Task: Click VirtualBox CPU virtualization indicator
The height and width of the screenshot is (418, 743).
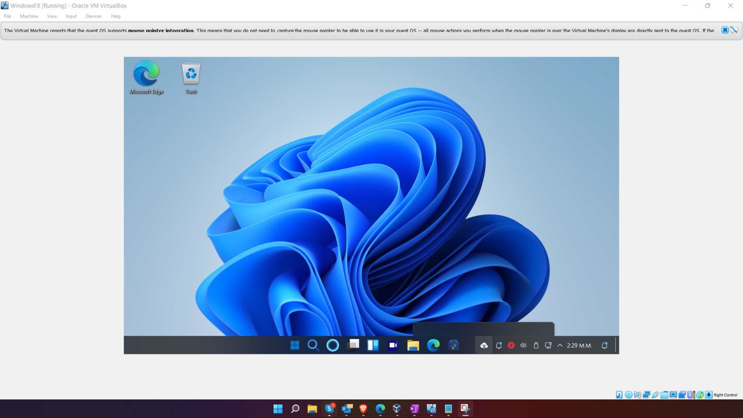Action: (691, 395)
